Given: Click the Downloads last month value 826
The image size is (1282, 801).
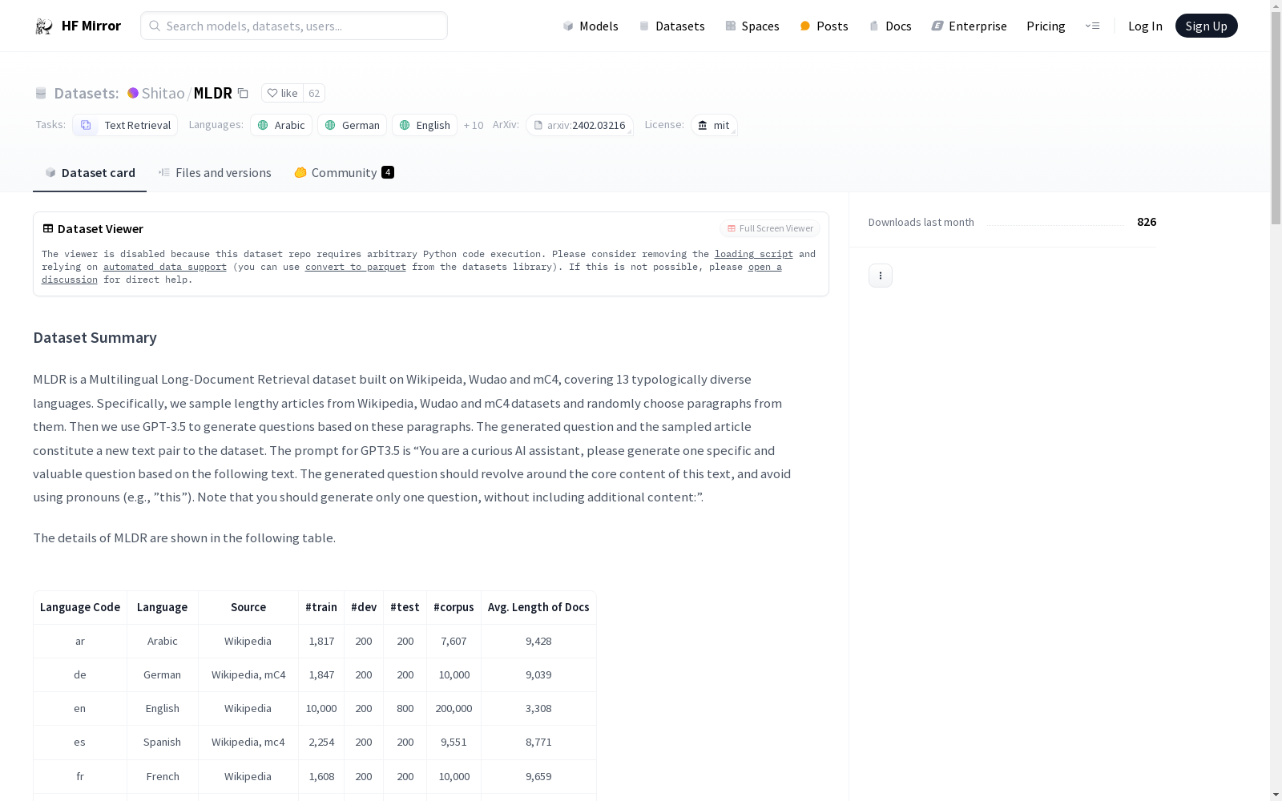Looking at the screenshot, I should tap(1147, 222).
